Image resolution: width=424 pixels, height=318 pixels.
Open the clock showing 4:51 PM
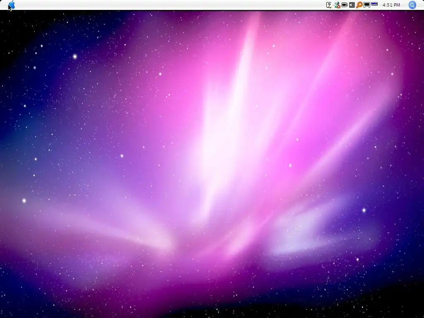(x=391, y=5)
